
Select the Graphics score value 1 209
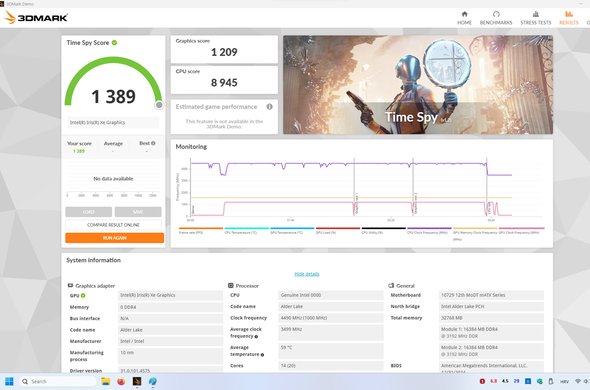click(224, 52)
